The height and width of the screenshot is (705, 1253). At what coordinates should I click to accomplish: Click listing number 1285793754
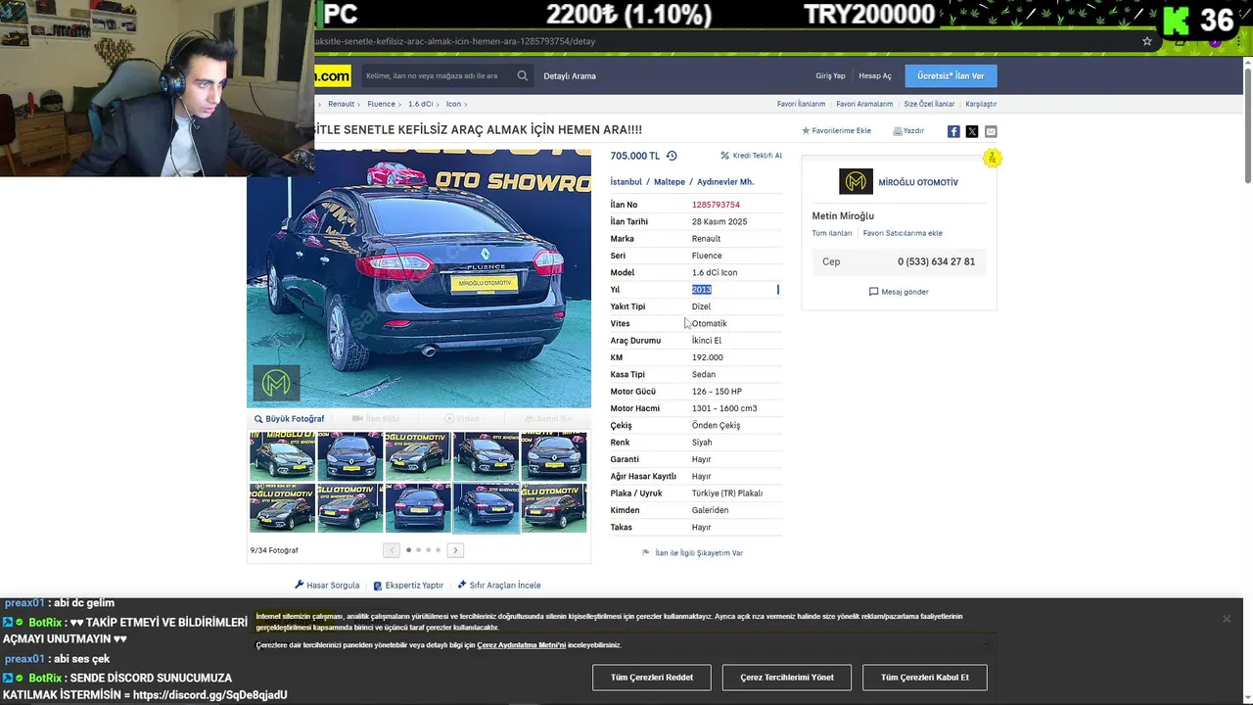coord(716,205)
